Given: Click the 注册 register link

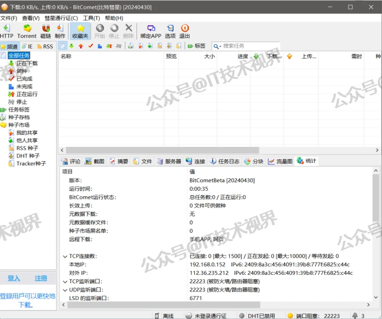Looking at the screenshot, I should (x=41, y=278).
